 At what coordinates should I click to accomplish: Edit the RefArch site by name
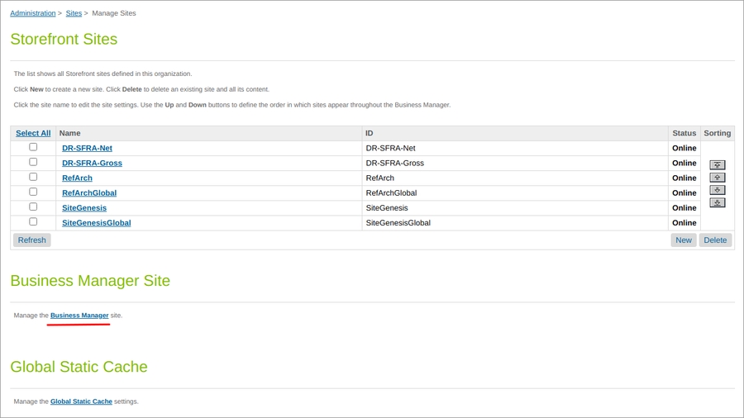click(x=77, y=178)
